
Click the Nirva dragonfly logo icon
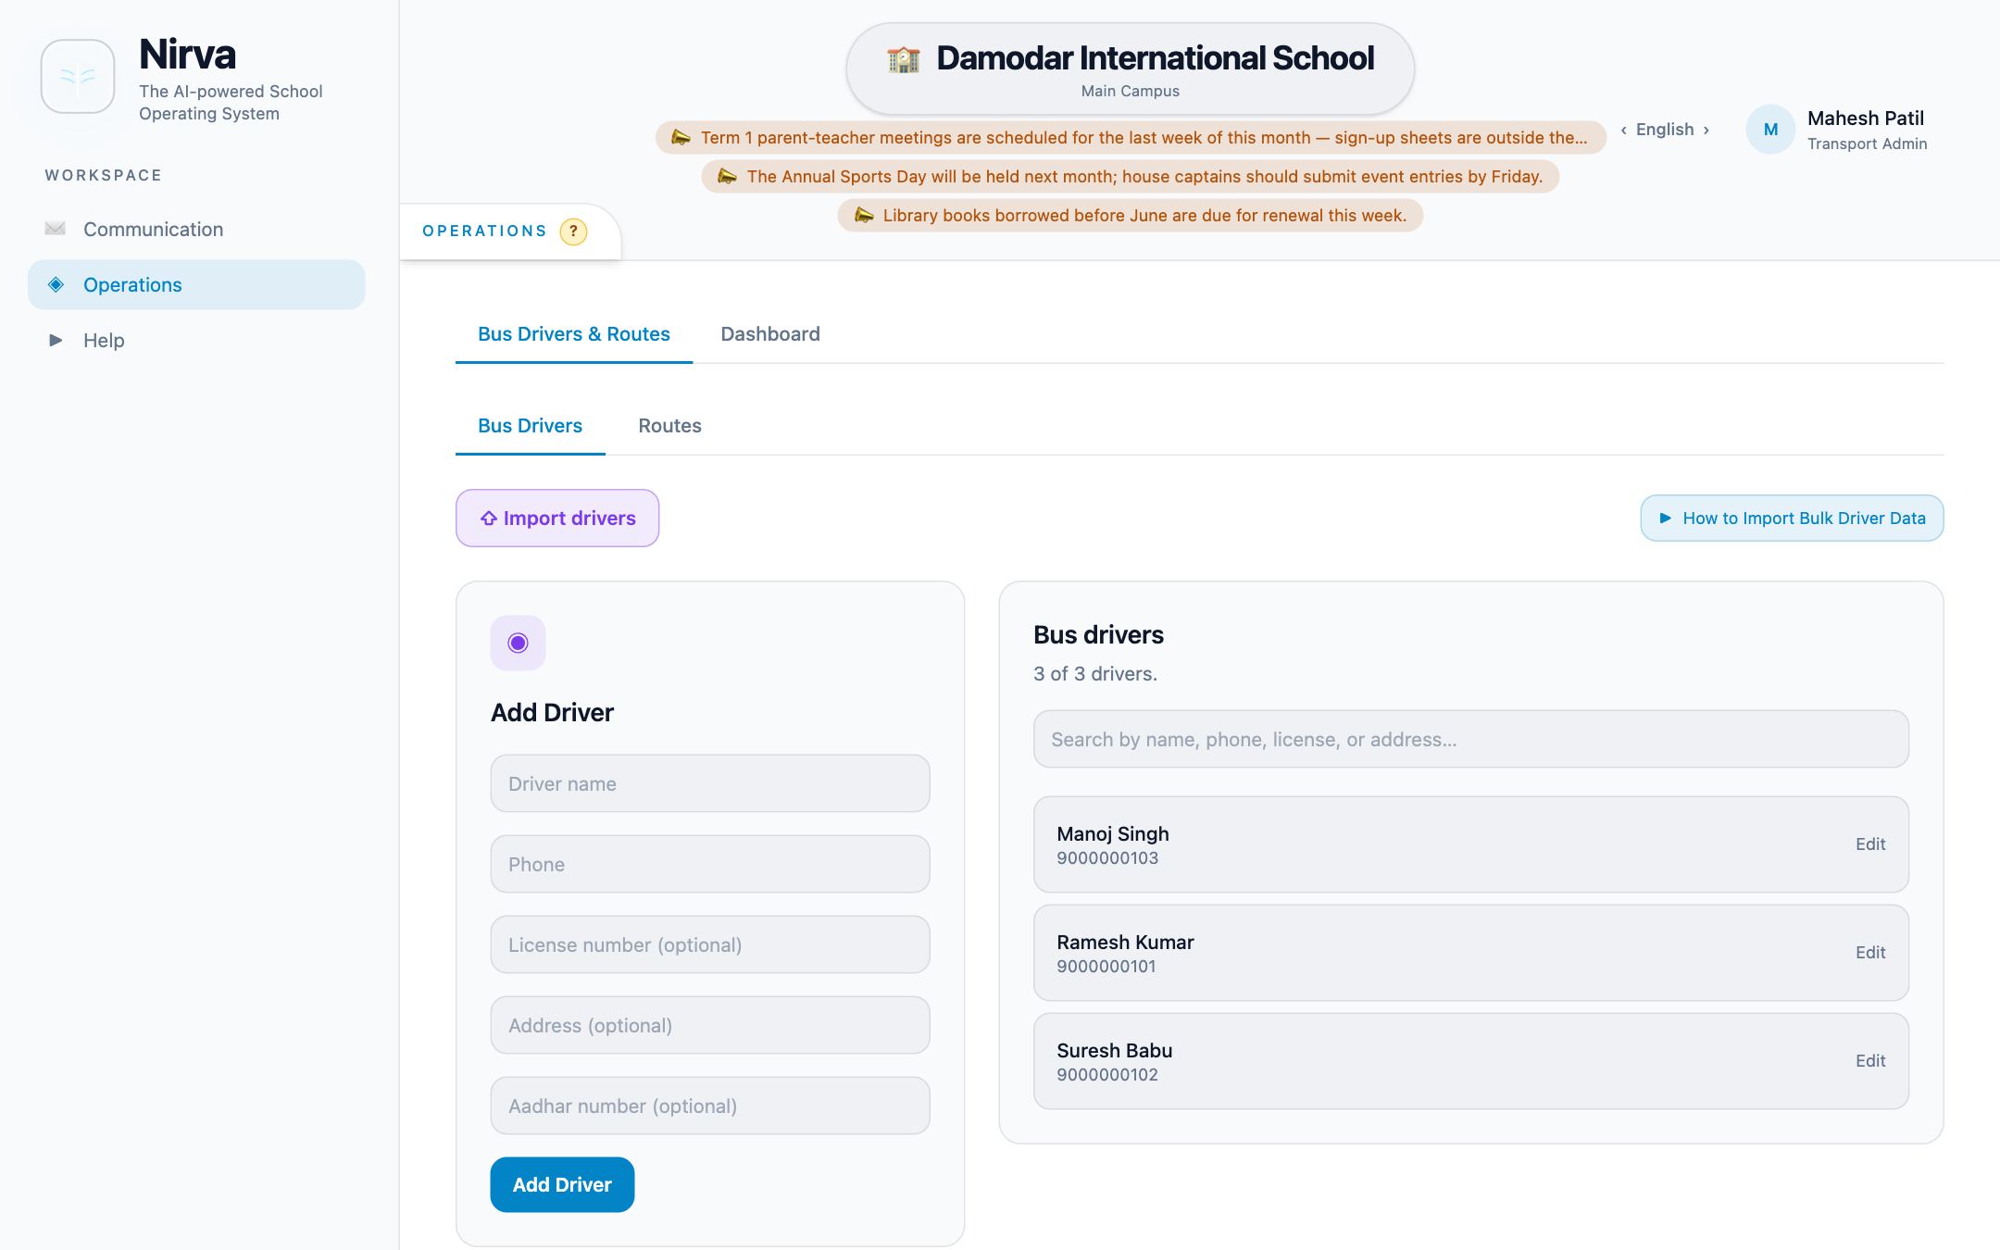coord(78,77)
